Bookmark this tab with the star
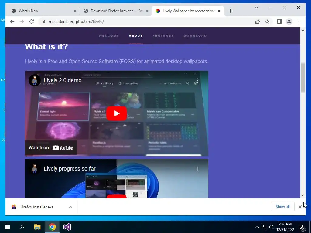This screenshot has height=233, width=311. tap(267, 22)
